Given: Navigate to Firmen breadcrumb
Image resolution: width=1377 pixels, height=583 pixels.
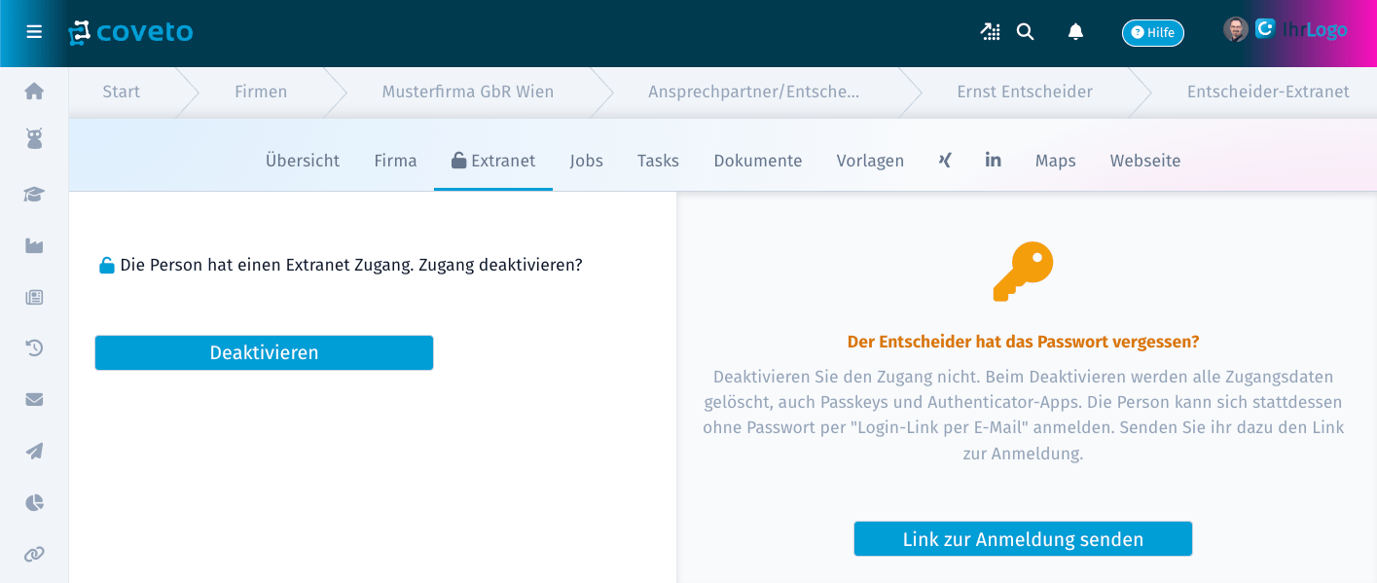Looking at the screenshot, I should (x=261, y=91).
